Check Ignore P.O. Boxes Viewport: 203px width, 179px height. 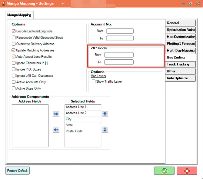coord(13,69)
